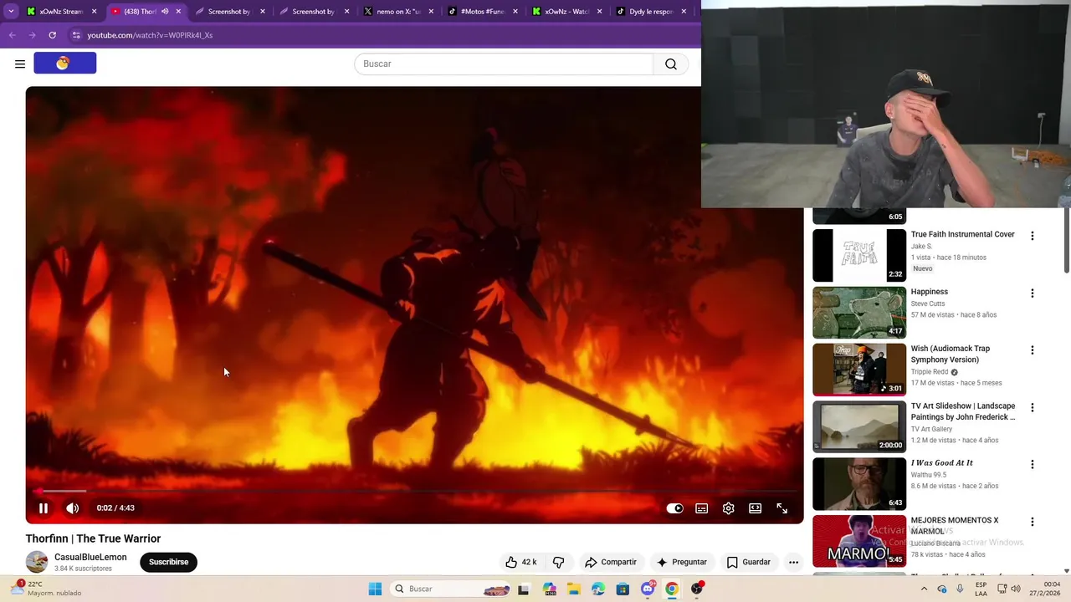This screenshot has width=1071, height=602.
Task: Toggle the autoplay switch in the player
Action: pos(674,508)
